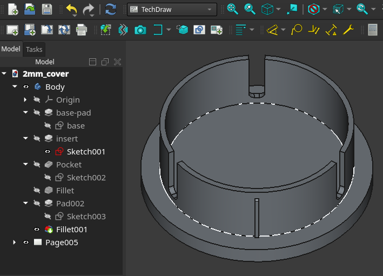
Task: Show the Fillet feature
Action: pyautogui.click(x=37, y=190)
